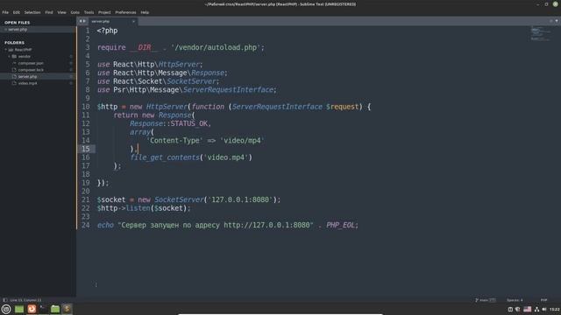
Task: Click '127.0.0.1:8080' in the SocketServer call
Action: tap(240, 199)
